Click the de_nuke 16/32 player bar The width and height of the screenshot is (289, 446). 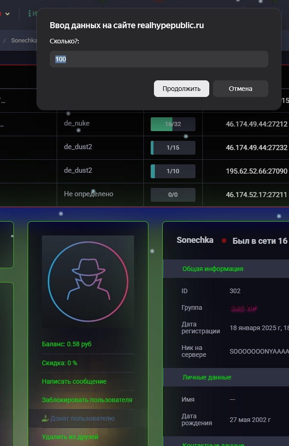coord(173,124)
